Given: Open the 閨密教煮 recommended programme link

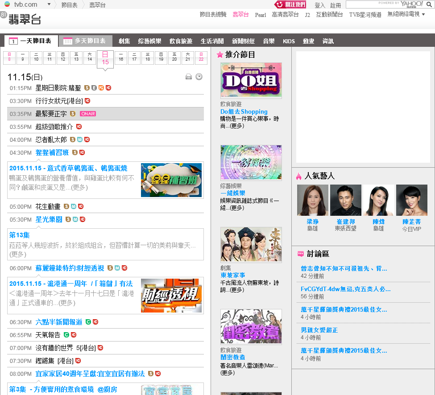Looking at the screenshot, I should click(x=233, y=357).
